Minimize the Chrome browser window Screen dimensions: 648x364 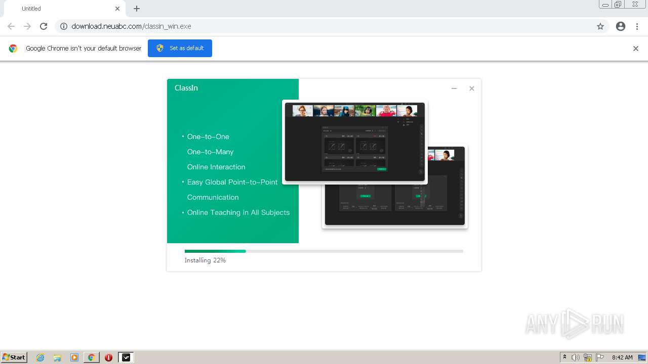tap(605, 5)
